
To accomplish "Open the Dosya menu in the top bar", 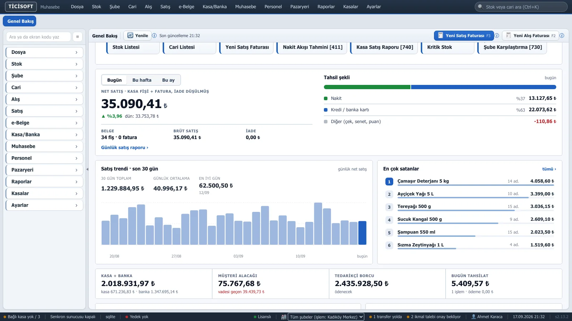I will 77,7.
